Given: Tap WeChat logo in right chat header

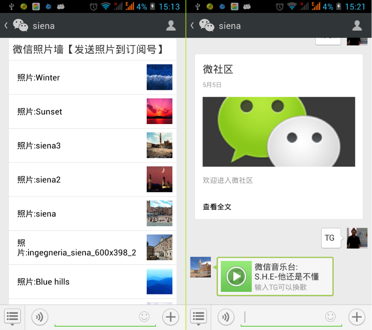Looking at the screenshot, I should point(207,25).
